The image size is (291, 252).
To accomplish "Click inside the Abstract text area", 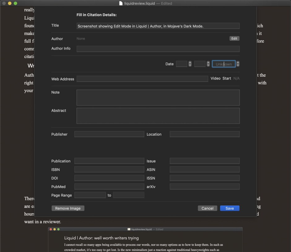I will coord(158,116).
